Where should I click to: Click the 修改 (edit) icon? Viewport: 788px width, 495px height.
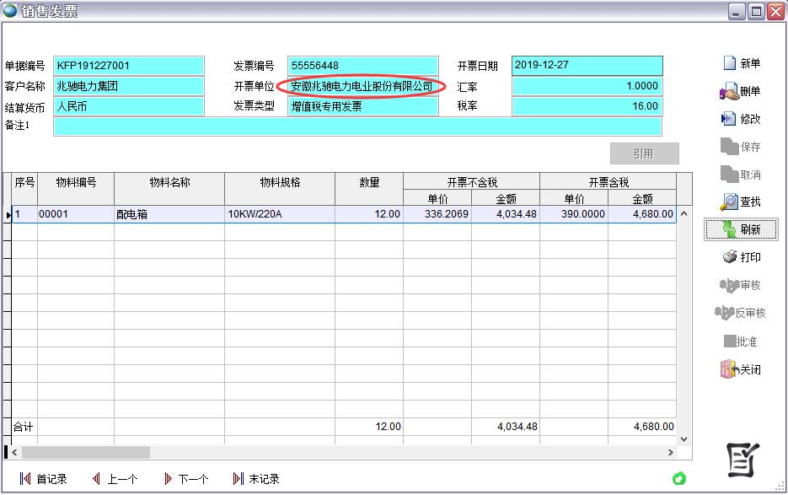pos(730,119)
